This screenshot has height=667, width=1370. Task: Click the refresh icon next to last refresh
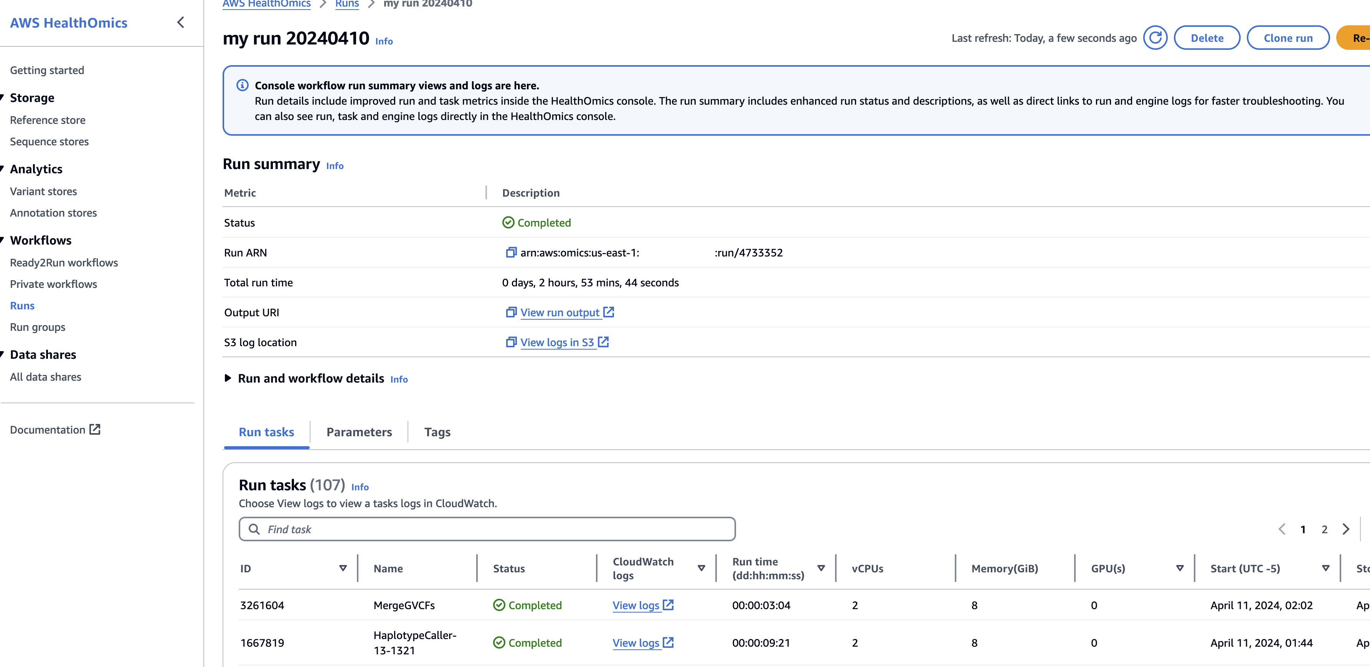(x=1155, y=38)
